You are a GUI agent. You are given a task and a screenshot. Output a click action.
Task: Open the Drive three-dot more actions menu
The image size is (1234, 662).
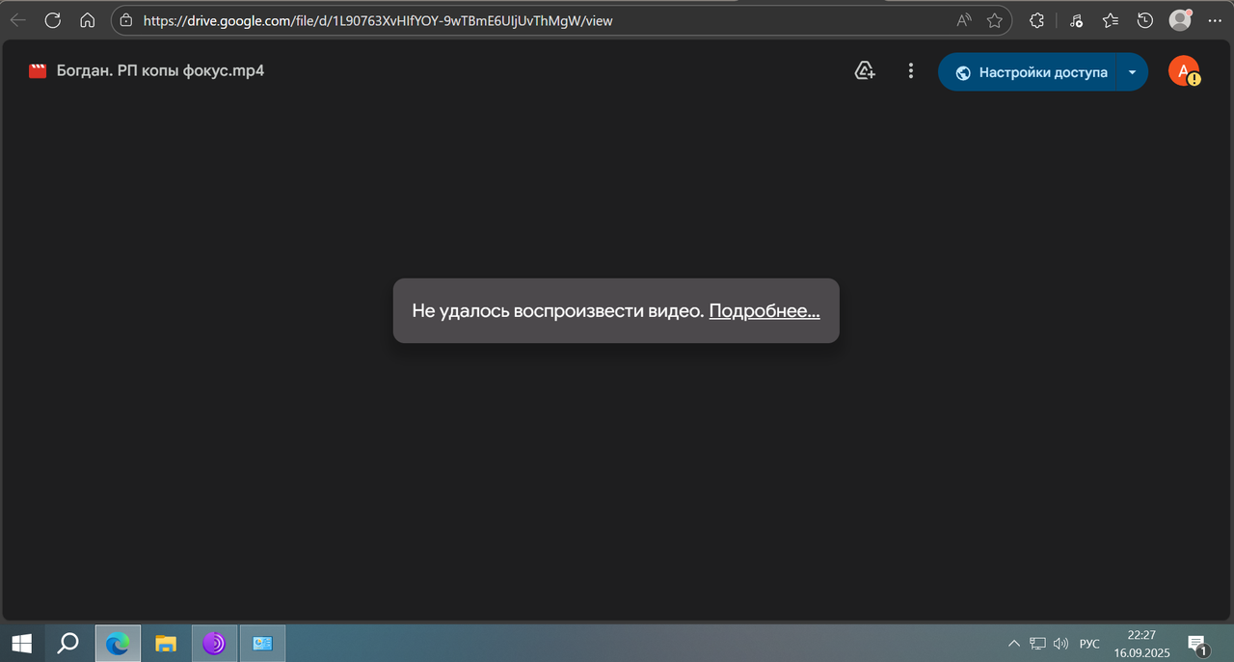click(x=910, y=70)
